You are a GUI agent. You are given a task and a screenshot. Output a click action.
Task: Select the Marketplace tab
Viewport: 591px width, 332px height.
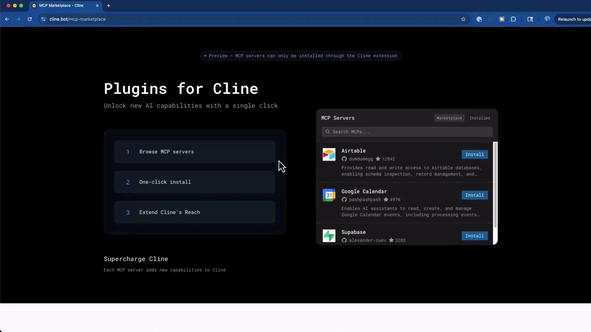[449, 118]
